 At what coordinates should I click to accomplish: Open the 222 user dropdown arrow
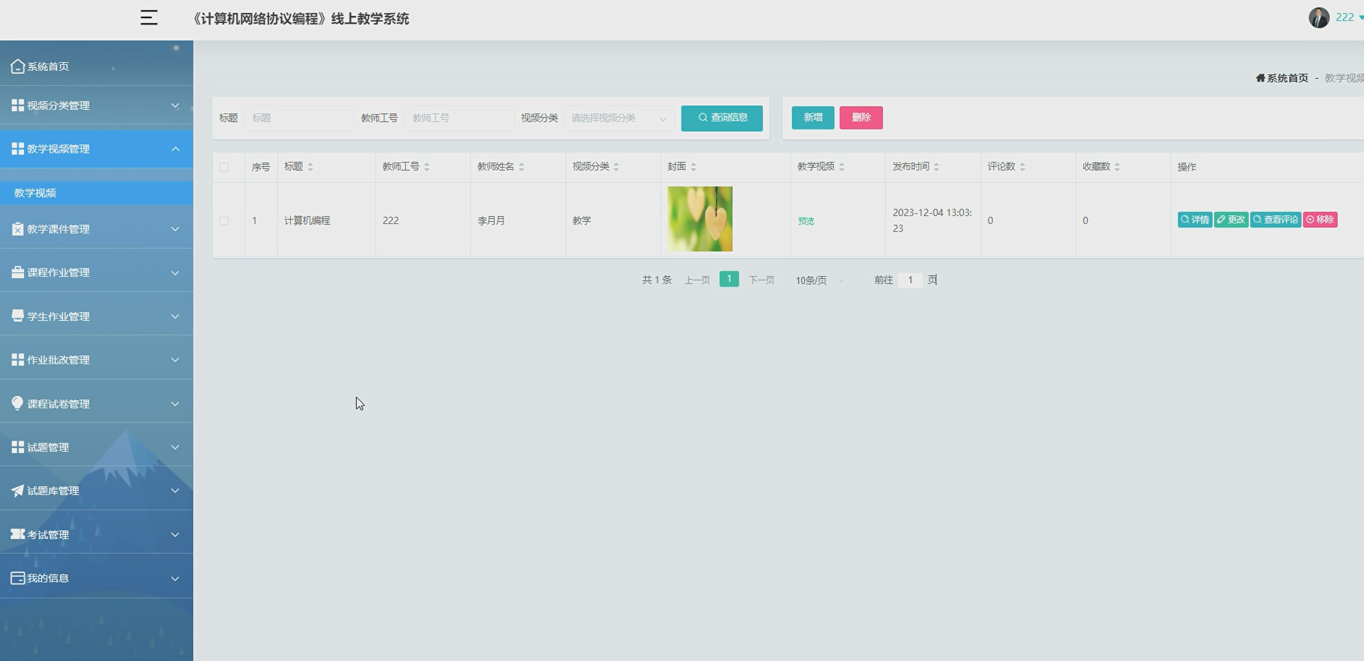tap(1361, 17)
